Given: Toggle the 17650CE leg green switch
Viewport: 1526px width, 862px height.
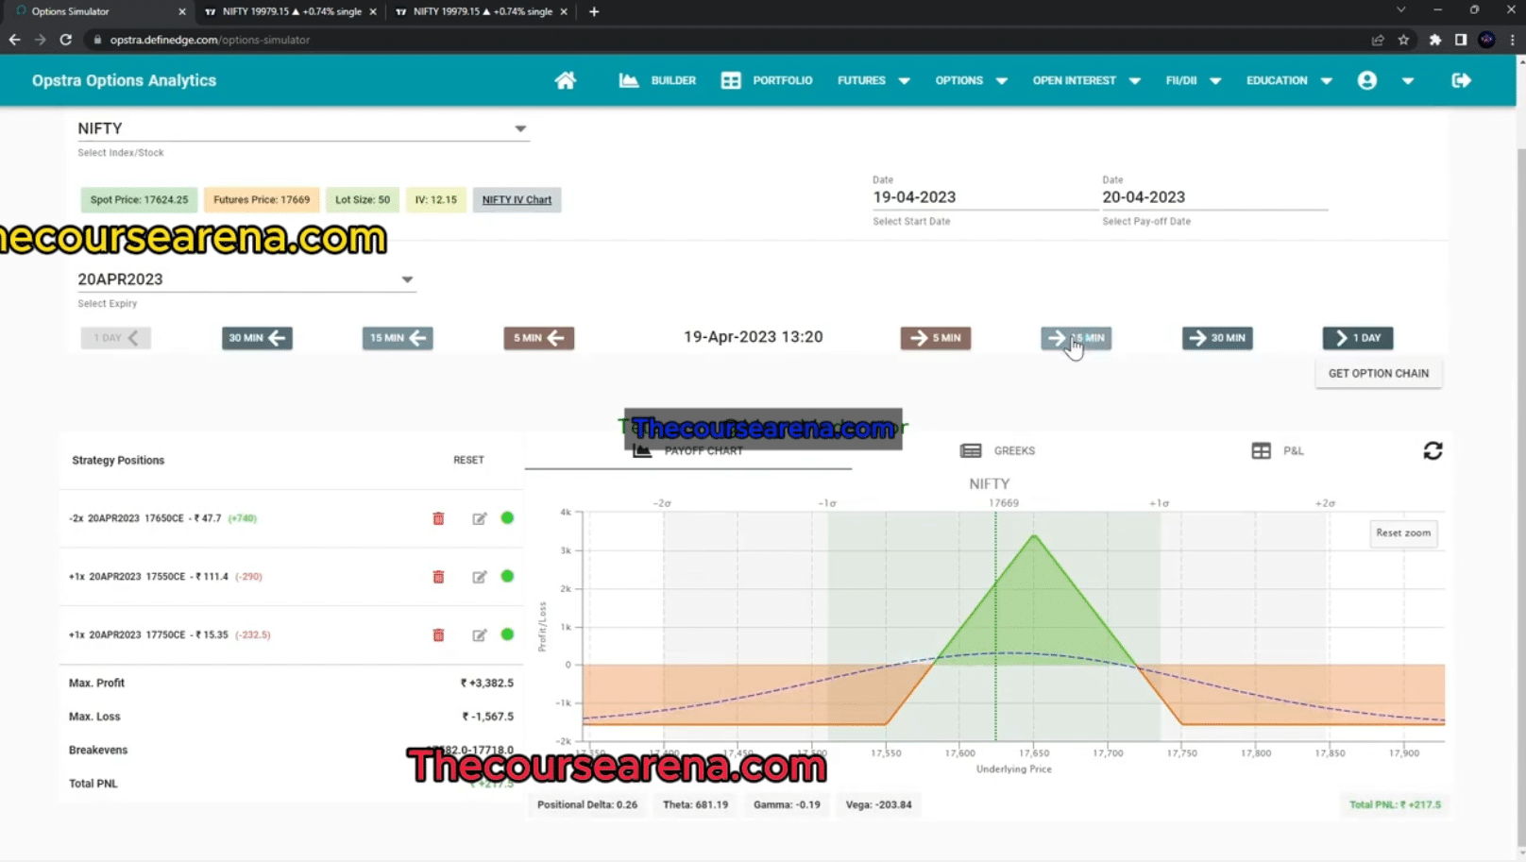Looking at the screenshot, I should pos(507,517).
